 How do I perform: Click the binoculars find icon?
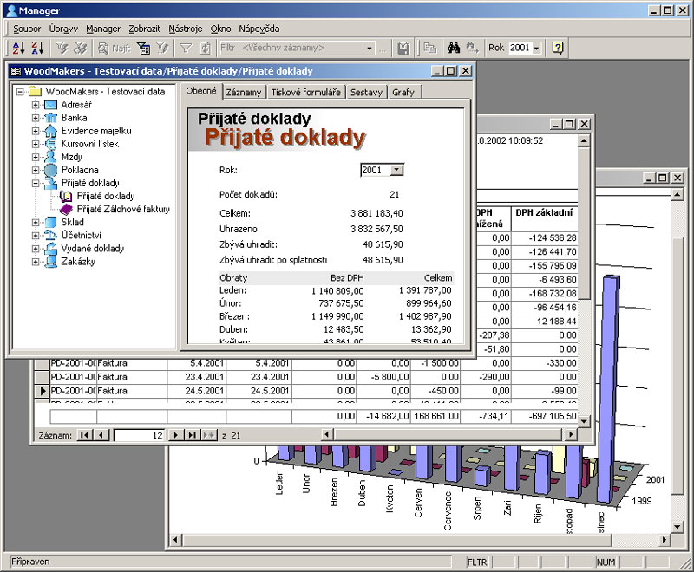(452, 49)
